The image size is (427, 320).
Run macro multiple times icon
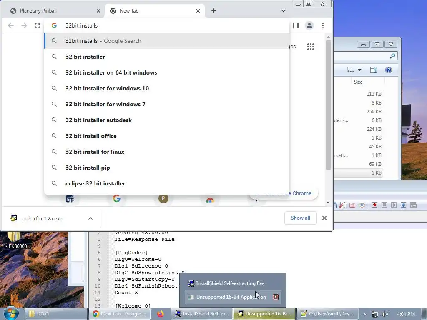[403, 205]
